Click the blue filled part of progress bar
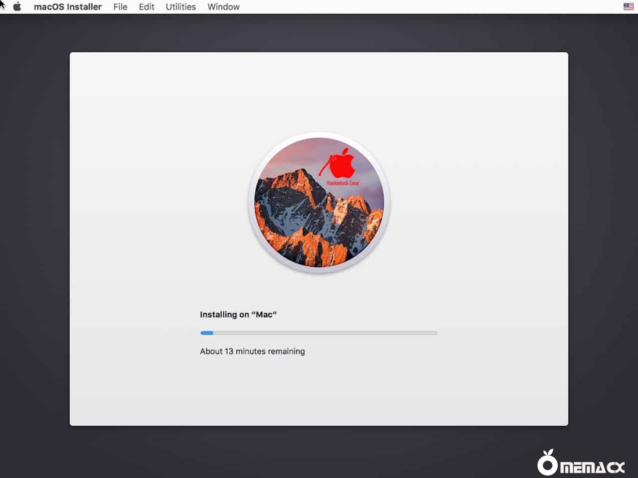This screenshot has height=478, width=638. tap(207, 333)
